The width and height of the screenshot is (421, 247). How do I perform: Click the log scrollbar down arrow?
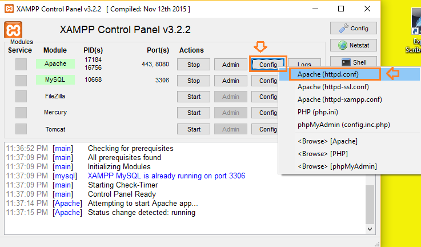370,229
